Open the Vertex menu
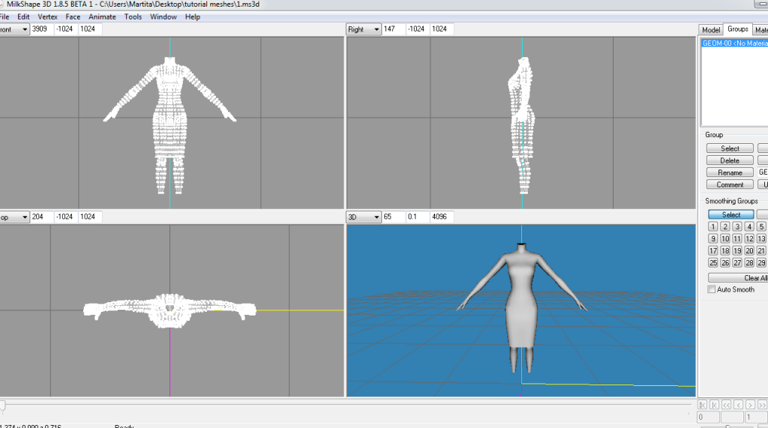This screenshot has width=768, height=428. [x=48, y=16]
